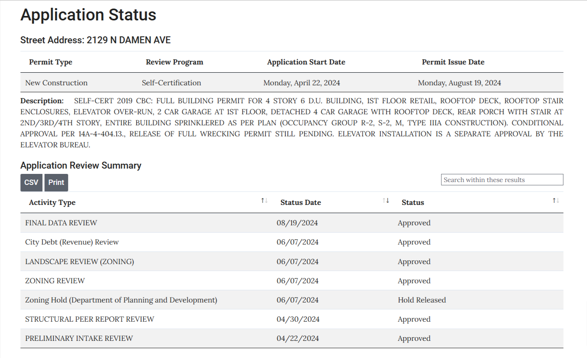Click Monday, April 22, 2024 start date

click(x=302, y=83)
